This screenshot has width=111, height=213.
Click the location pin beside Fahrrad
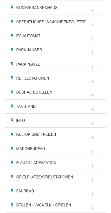click(12, 191)
